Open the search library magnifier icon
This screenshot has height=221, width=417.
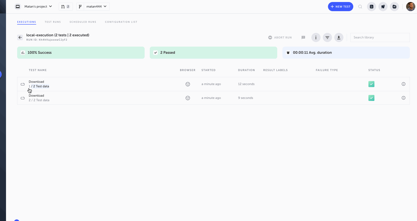360,6
